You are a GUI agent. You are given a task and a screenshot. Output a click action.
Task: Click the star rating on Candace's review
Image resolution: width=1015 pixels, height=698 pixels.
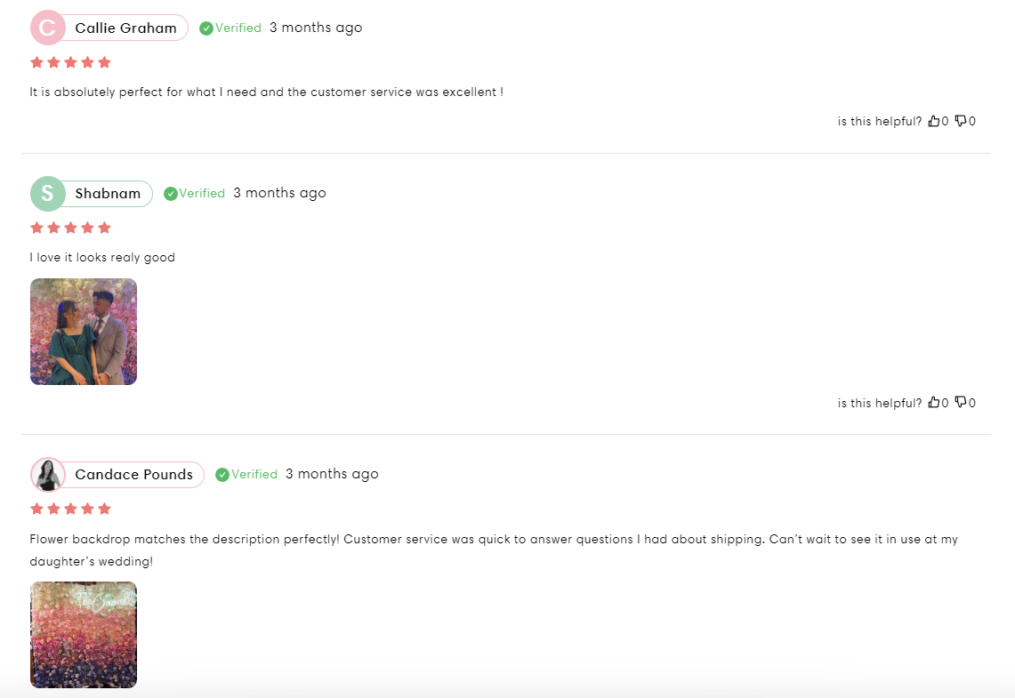pyautogui.click(x=70, y=509)
